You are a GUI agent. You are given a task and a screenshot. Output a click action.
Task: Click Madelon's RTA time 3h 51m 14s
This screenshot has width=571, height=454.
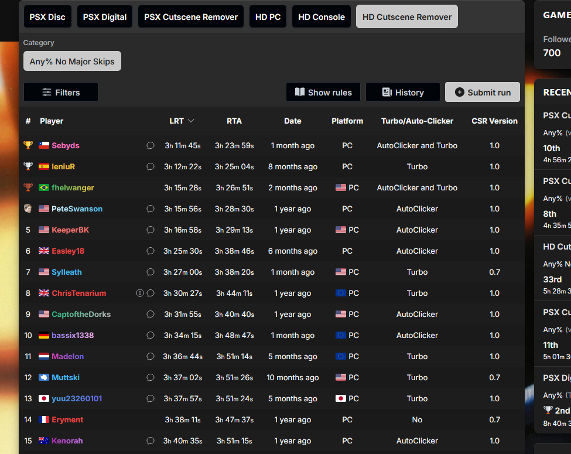(x=234, y=356)
